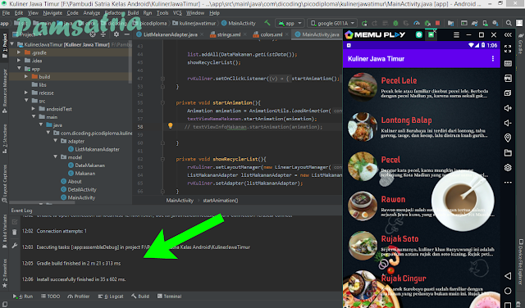Collapse the model package
The width and height of the screenshot is (525, 308).
click(x=56, y=157)
